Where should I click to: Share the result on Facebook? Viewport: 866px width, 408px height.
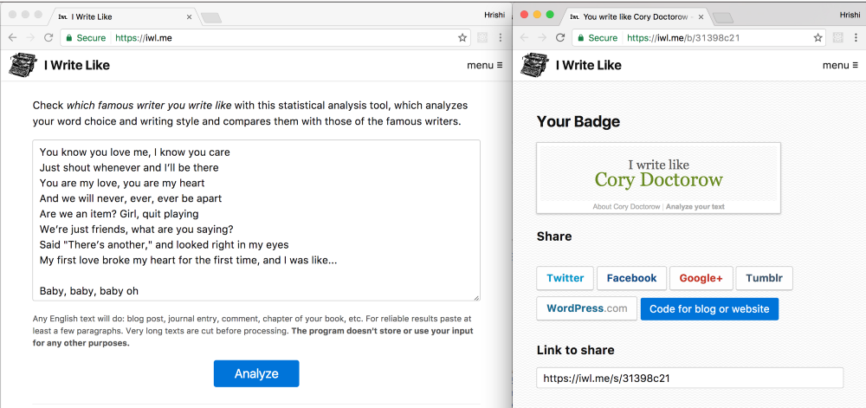(x=631, y=278)
